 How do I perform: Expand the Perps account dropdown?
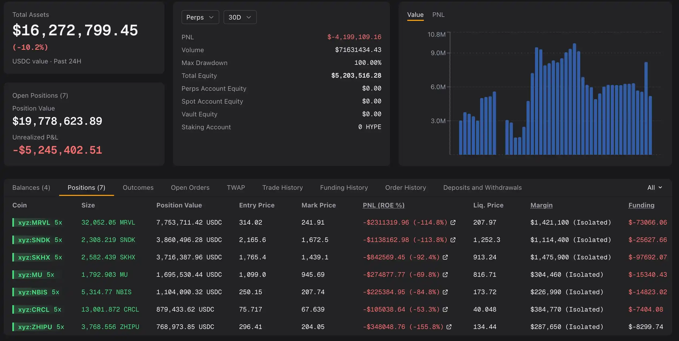pos(200,17)
